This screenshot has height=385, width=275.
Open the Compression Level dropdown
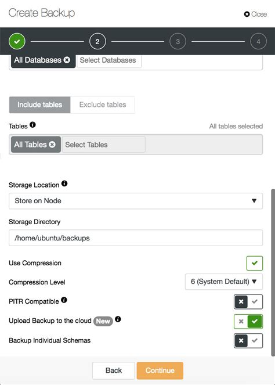click(224, 282)
